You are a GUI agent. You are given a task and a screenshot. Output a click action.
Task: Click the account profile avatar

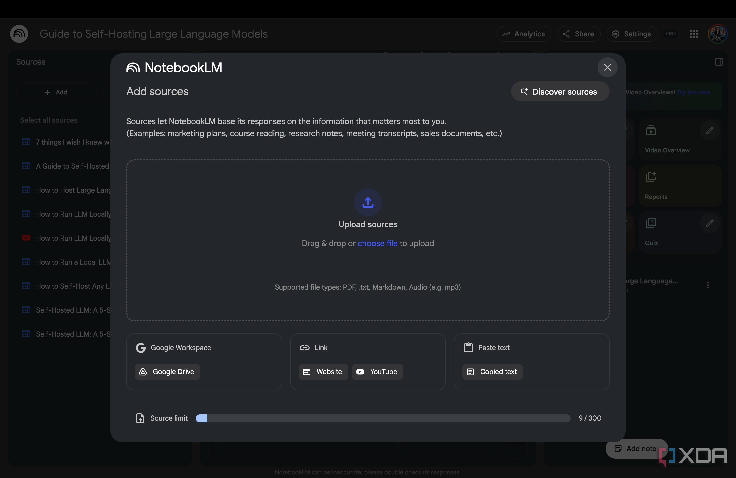pyautogui.click(x=718, y=34)
